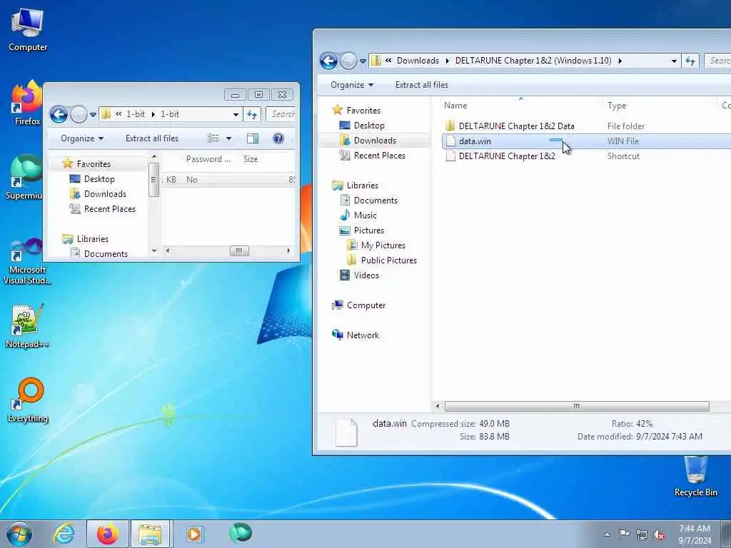Image resolution: width=731 pixels, height=548 pixels.
Task: Open Help in the 1-bit window
Action: point(278,138)
